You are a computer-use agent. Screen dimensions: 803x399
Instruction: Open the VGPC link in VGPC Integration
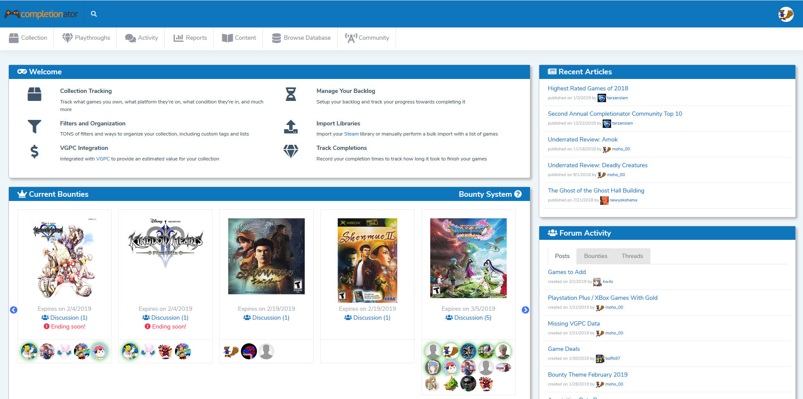click(x=103, y=159)
